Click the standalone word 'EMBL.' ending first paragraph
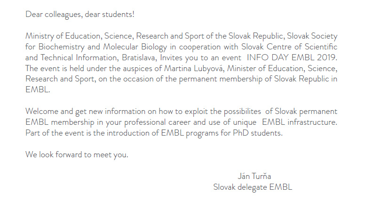Screen dimensions: 365x202 [38, 89]
